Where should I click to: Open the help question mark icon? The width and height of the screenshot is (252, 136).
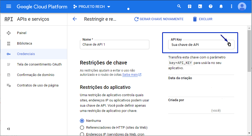pos(211,7)
